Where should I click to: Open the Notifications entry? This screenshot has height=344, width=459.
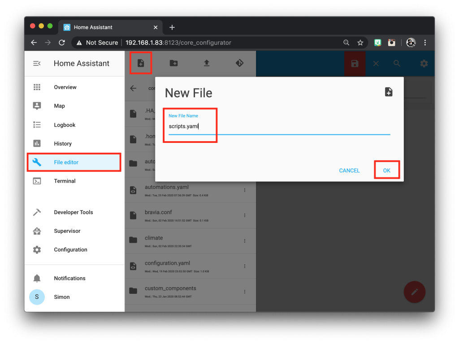[x=74, y=278]
